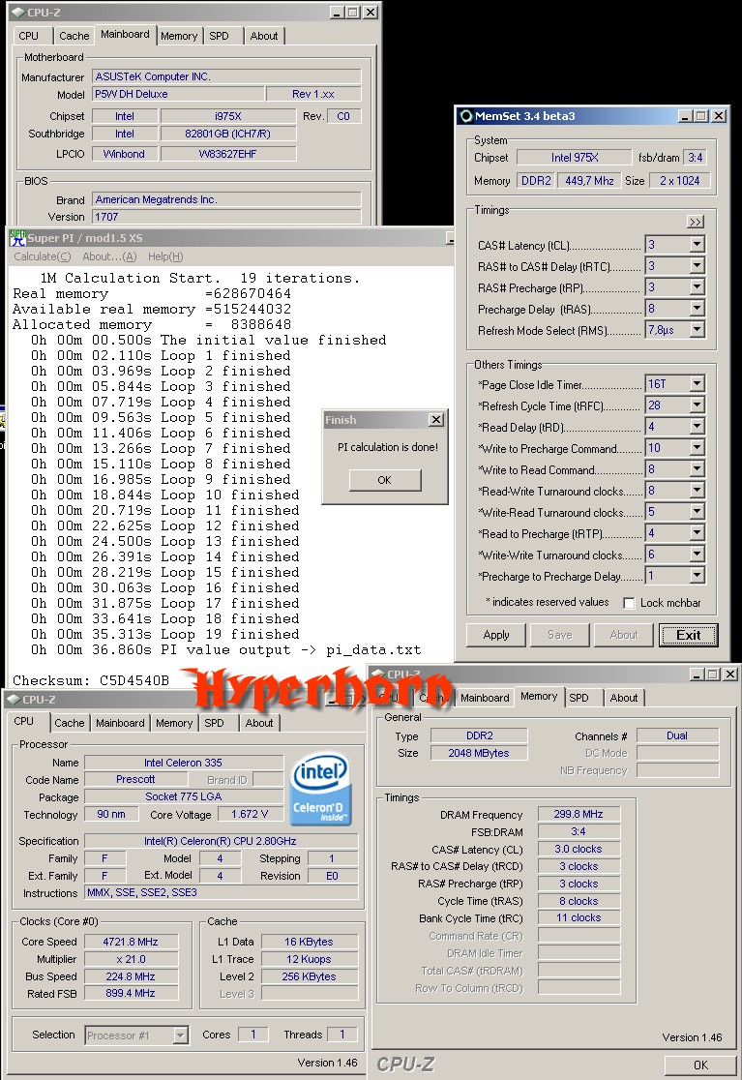Click Multiplier value x 21.0
Screen dimensions: 742x1080
point(131,959)
